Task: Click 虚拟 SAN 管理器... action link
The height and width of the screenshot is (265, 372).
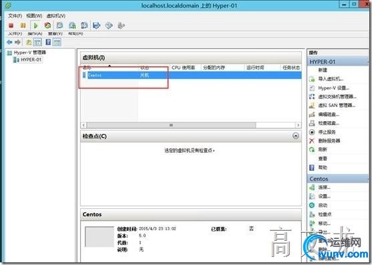Action: point(337,105)
